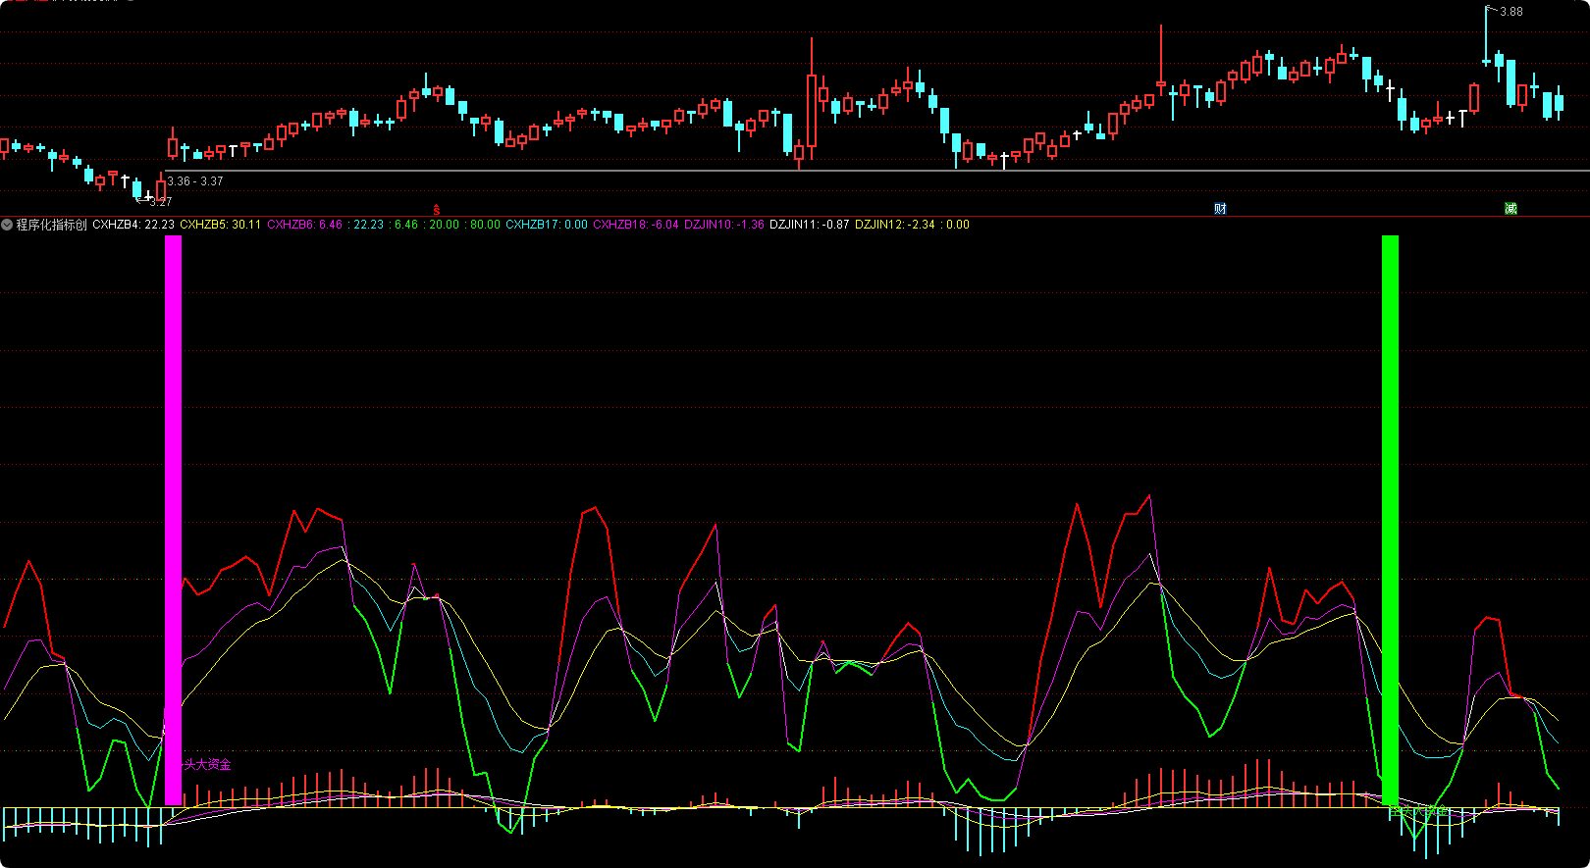Select the yellow CXHZB5: 30.11 label
The image size is (1590, 868).
(x=220, y=225)
